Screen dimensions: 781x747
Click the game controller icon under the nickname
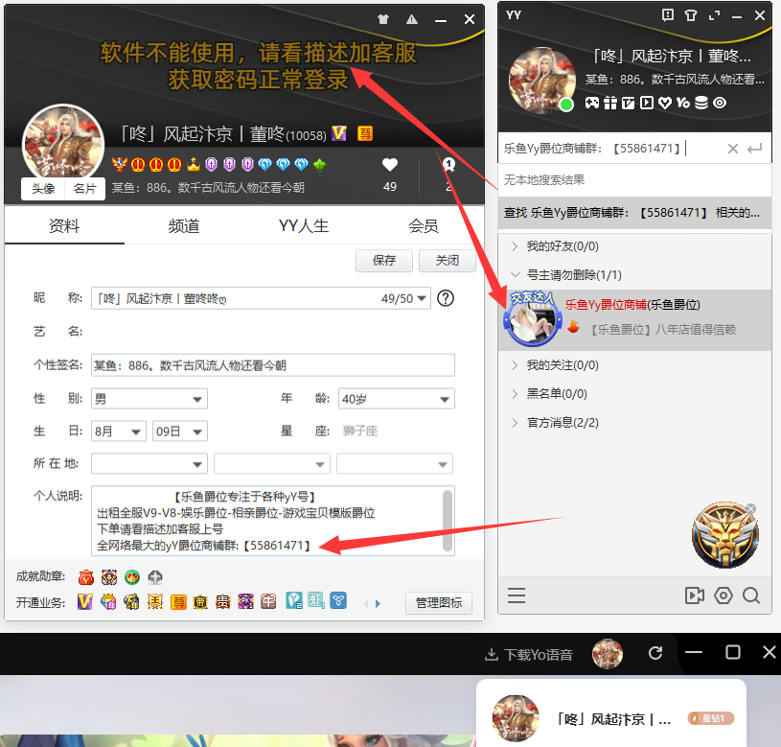(x=593, y=103)
